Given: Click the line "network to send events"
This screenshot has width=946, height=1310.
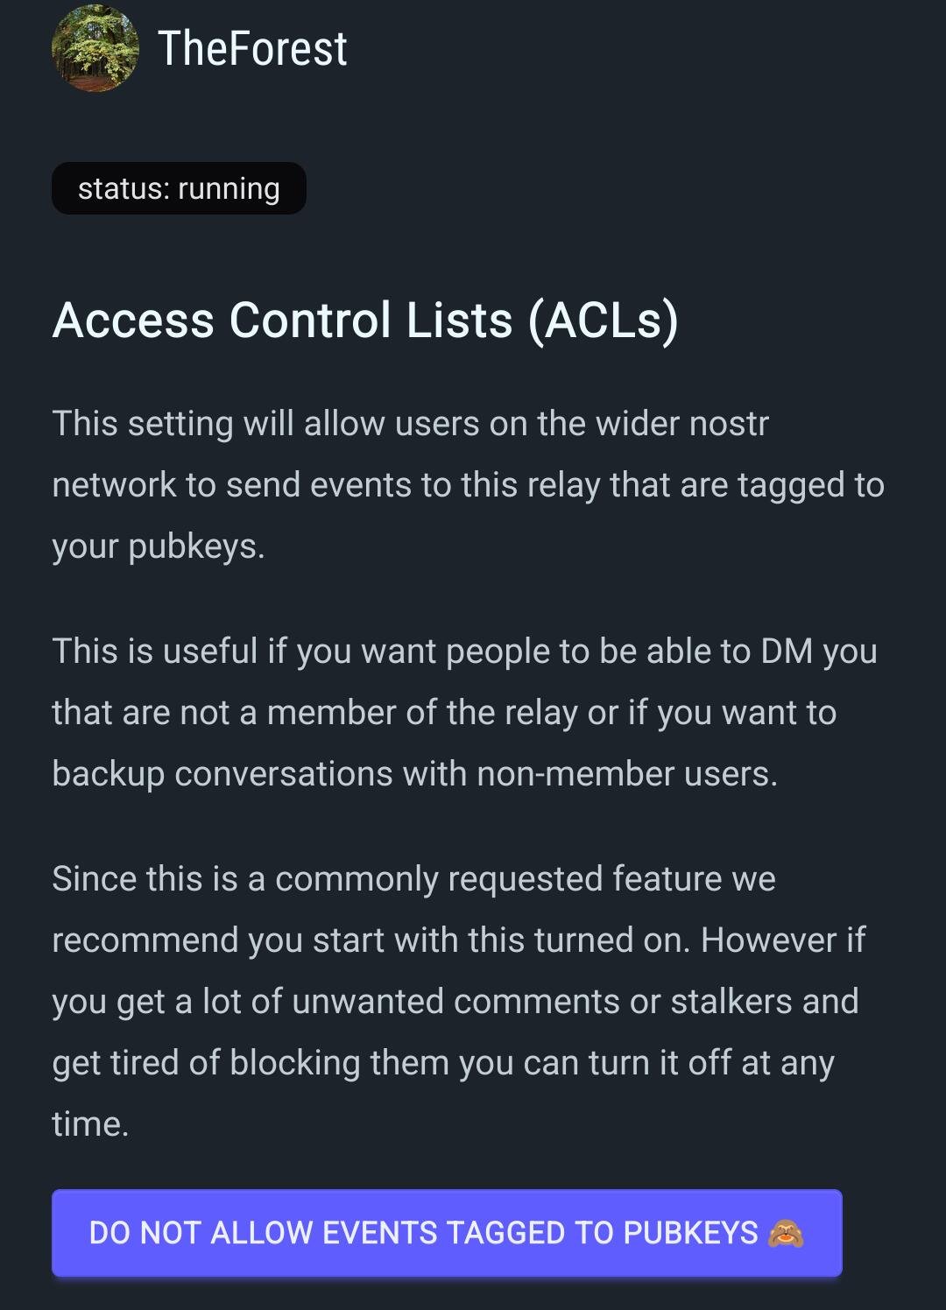Looking at the screenshot, I should (x=468, y=485).
